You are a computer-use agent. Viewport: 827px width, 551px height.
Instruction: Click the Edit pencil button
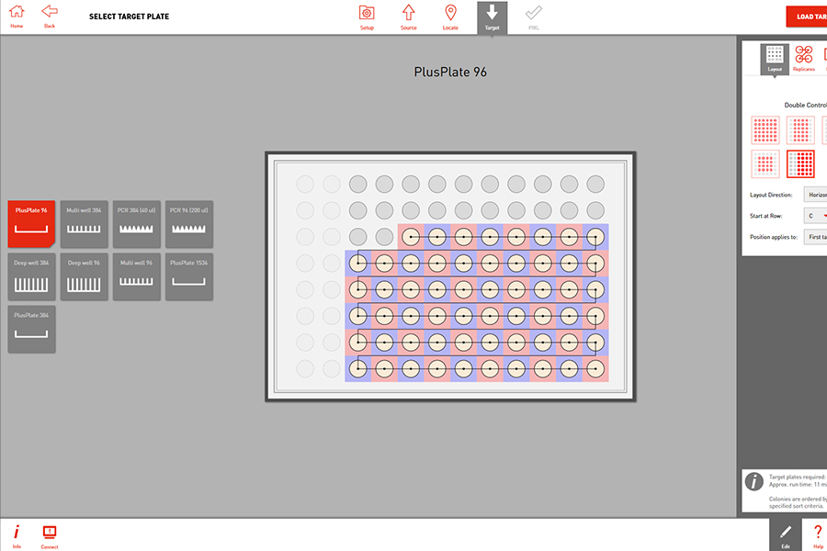(x=786, y=535)
